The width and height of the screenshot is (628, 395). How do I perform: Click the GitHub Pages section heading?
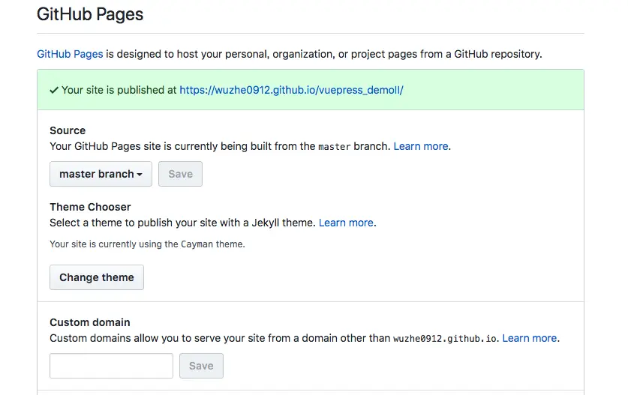click(90, 13)
